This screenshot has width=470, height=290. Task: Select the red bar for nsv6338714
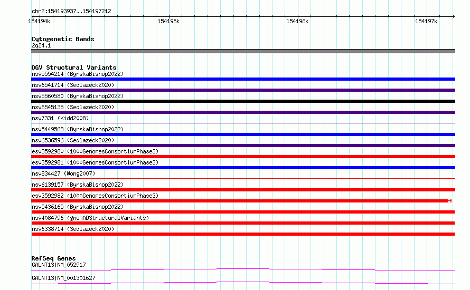coord(243,234)
